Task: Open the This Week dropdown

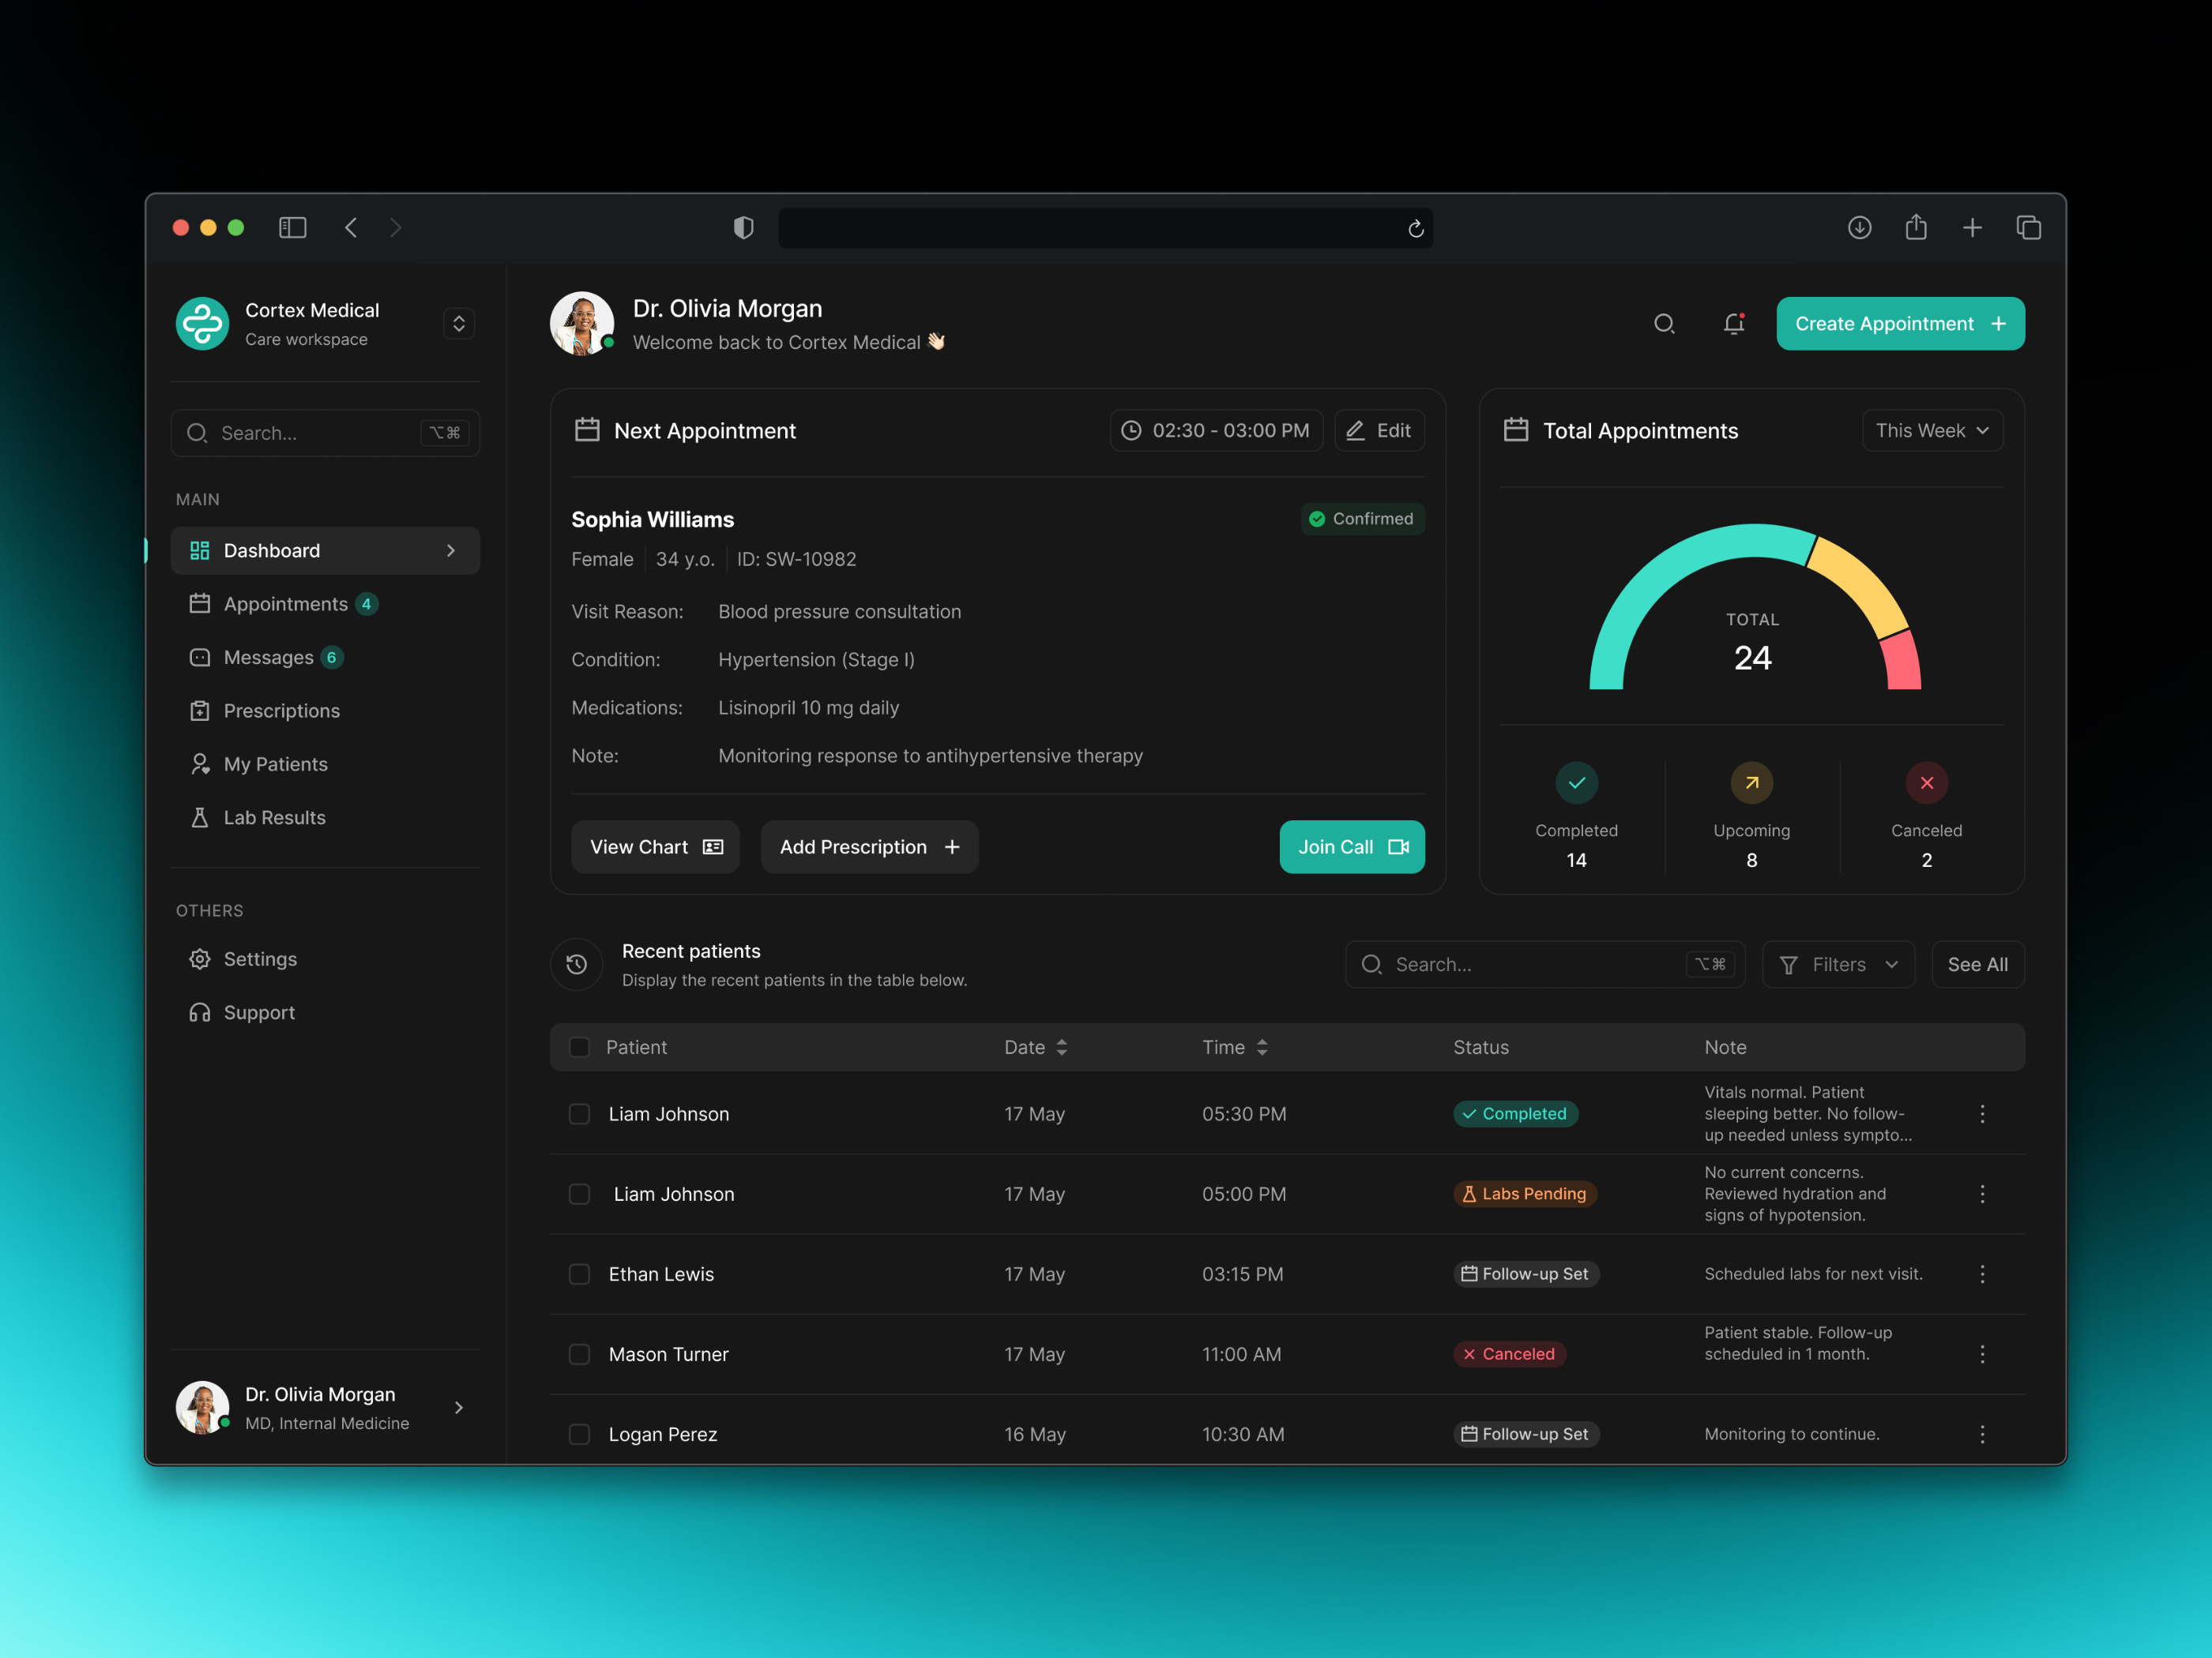Action: [1932, 430]
